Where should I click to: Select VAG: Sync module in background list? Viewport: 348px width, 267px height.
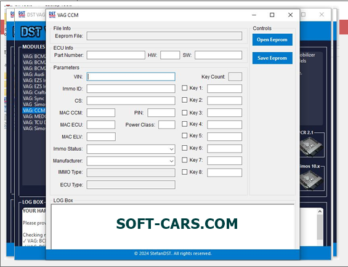pyautogui.click(x=34, y=98)
